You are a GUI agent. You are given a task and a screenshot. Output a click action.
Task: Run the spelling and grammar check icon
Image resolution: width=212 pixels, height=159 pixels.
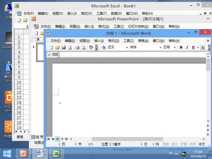[91, 47]
